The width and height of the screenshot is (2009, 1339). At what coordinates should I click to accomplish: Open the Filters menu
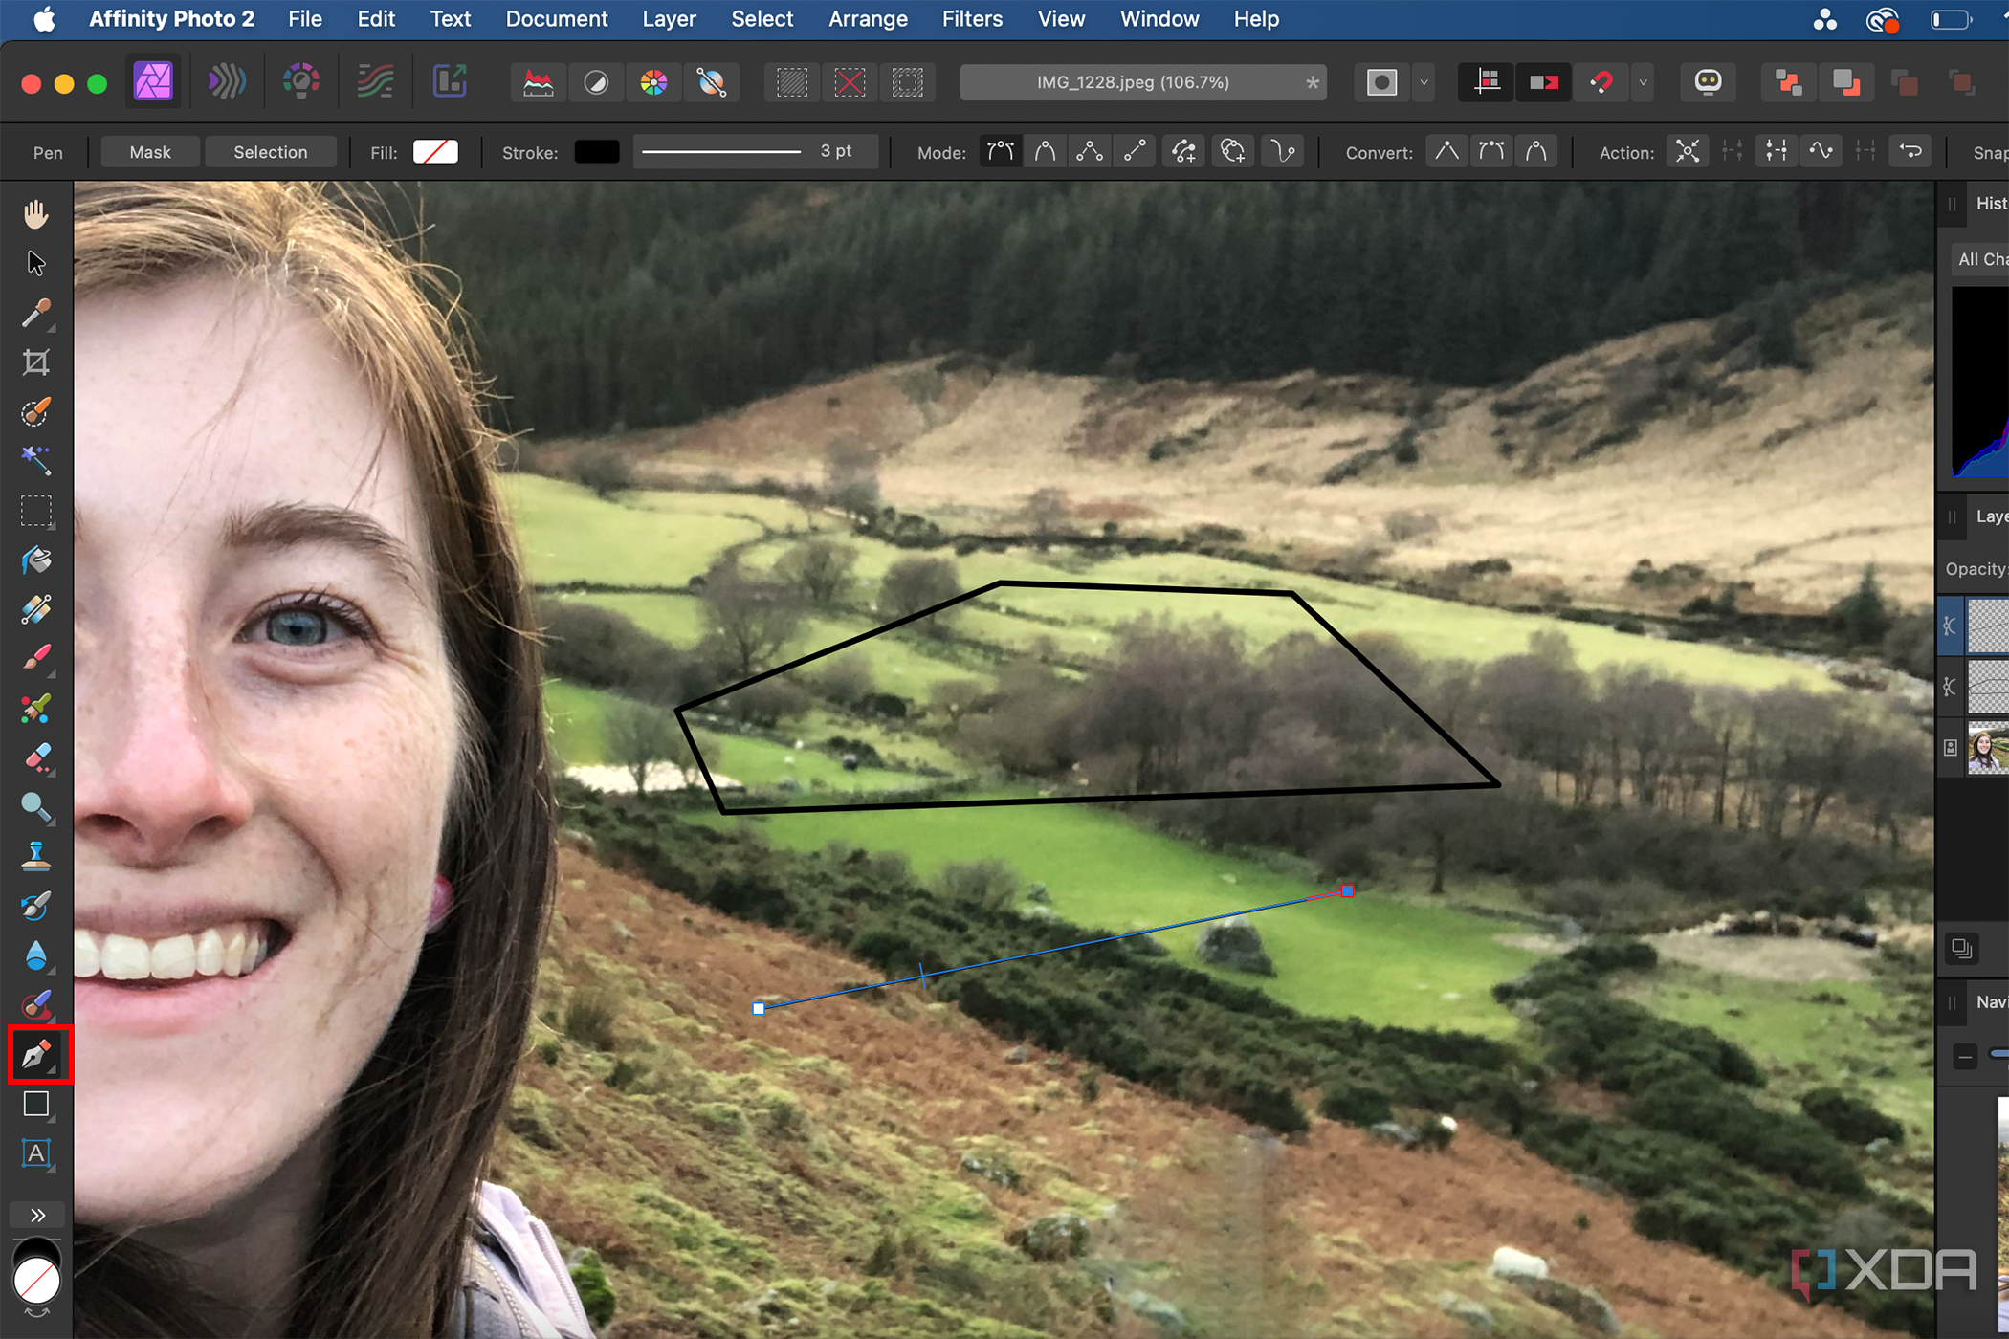971,19
